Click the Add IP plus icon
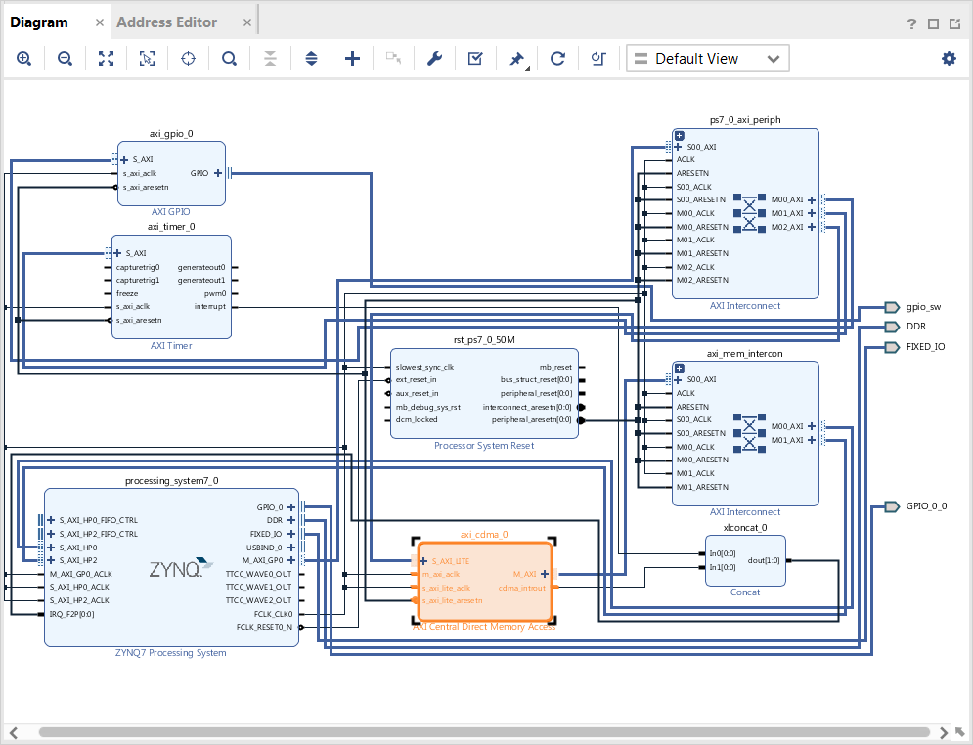973x745 pixels. [353, 59]
